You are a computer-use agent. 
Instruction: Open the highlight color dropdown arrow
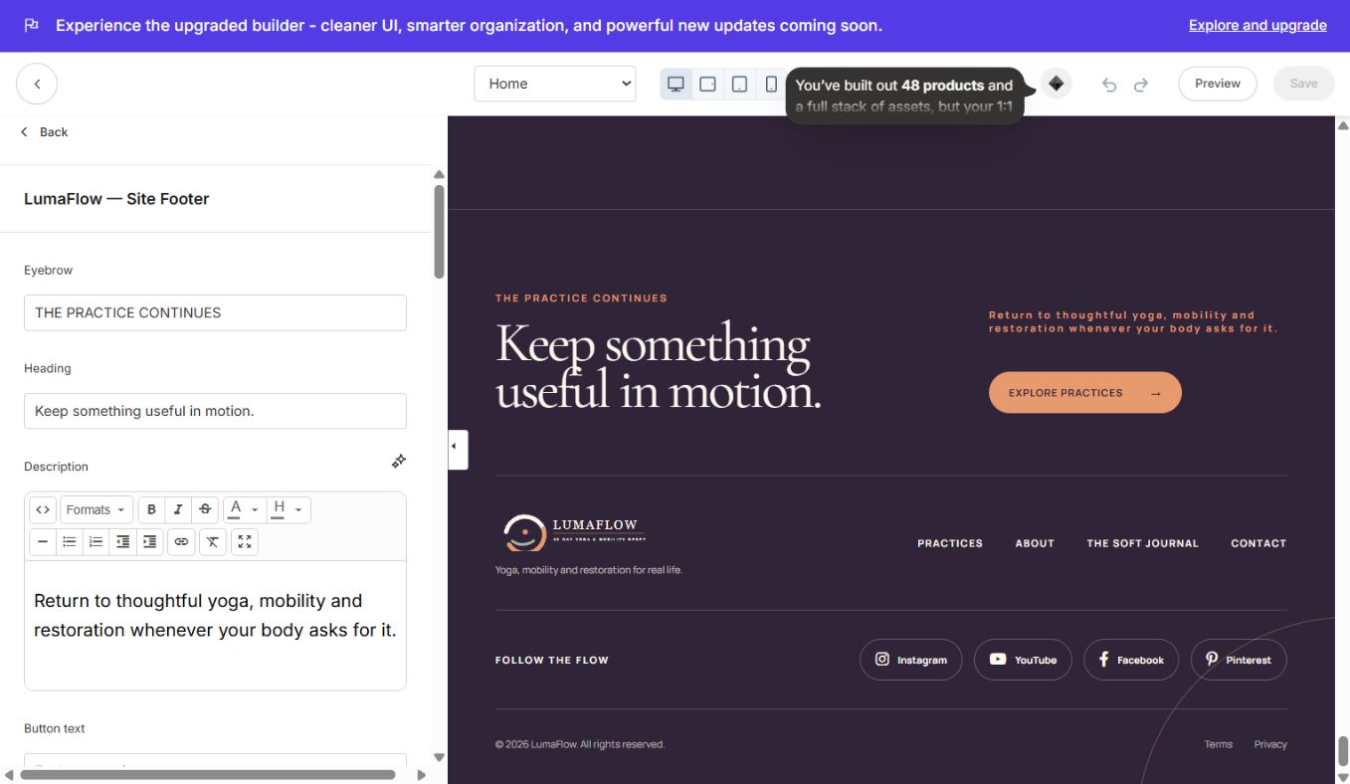[x=298, y=509]
